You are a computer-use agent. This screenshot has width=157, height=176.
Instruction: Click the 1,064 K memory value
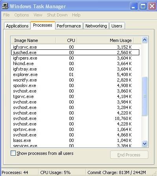coord(124,129)
